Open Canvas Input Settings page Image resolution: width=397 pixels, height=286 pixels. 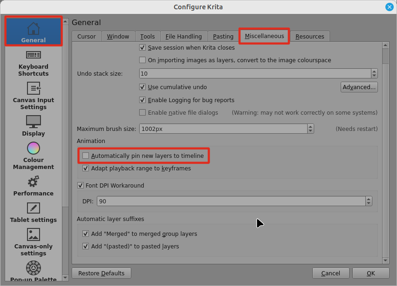tap(34, 96)
